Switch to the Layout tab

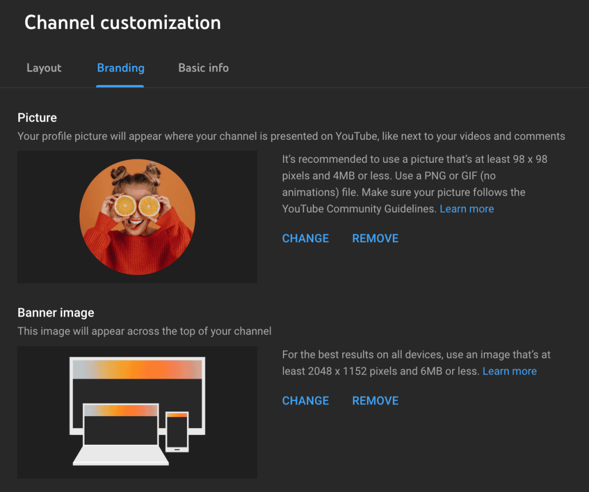44,68
